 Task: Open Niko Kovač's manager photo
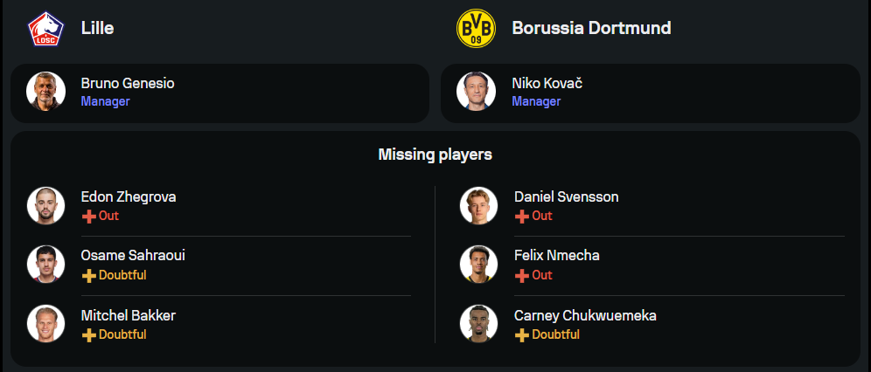click(477, 91)
